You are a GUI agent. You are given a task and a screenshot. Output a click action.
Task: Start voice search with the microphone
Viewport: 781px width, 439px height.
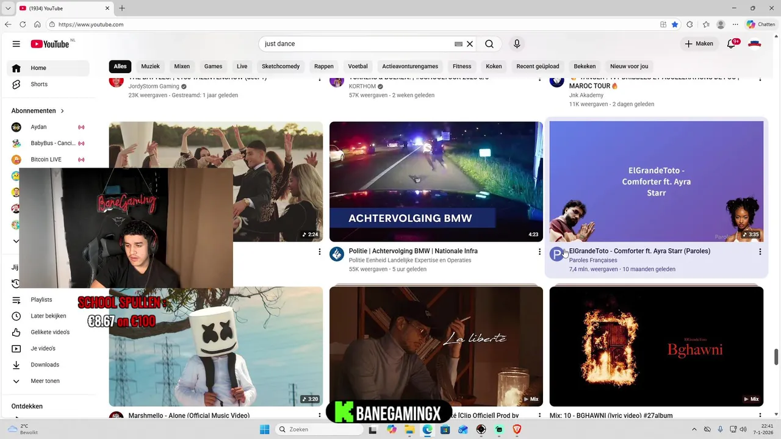tap(517, 44)
